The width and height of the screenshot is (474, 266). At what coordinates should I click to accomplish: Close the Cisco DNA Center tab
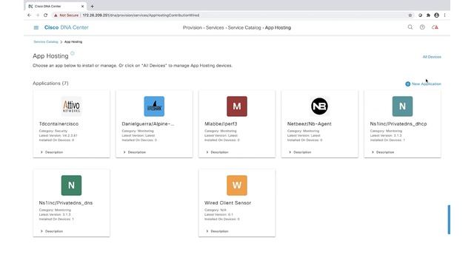tap(82, 6)
